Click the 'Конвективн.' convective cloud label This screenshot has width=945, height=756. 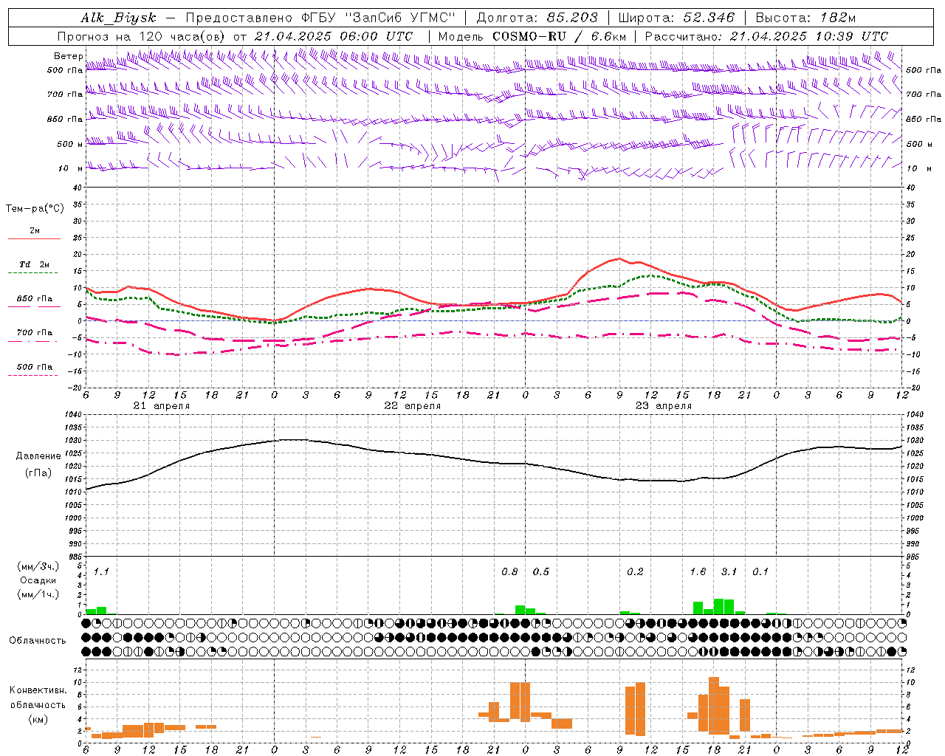[x=38, y=690]
